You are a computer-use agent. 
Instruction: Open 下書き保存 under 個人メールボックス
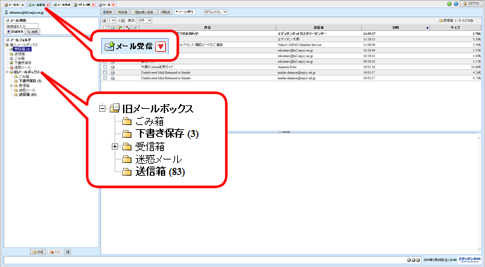[x=22, y=63]
